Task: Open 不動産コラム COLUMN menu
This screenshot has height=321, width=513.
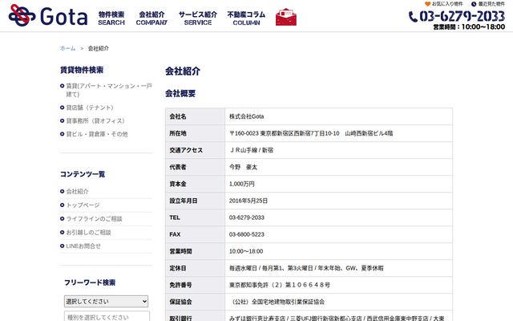Action: click(x=246, y=18)
